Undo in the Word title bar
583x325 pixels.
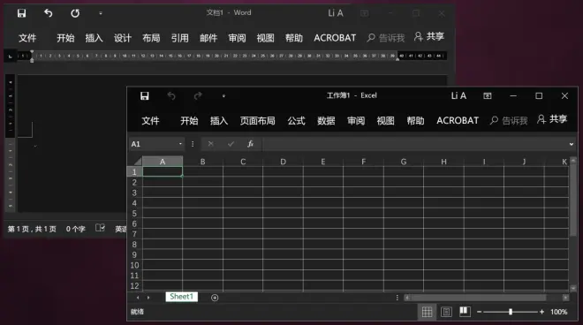point(49,13)
